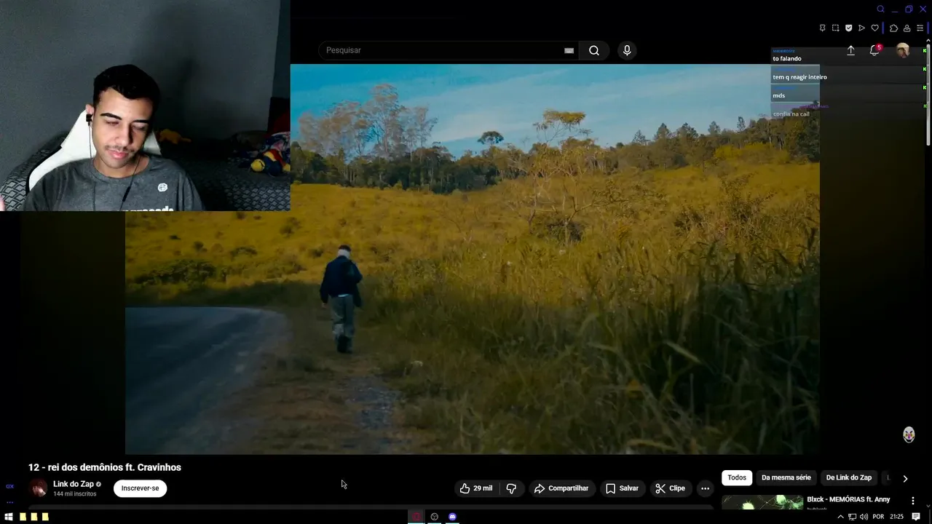Viewport: 932px width, 524px height.
Task: Select De Link do Zap filter chip
Action: pyautogui.click(x=848, y=478)
